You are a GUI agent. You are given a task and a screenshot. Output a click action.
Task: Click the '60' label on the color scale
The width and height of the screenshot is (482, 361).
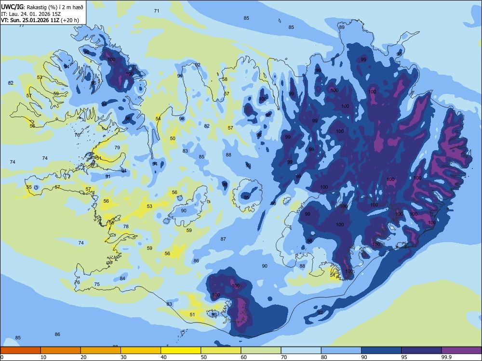pos(244,357)
